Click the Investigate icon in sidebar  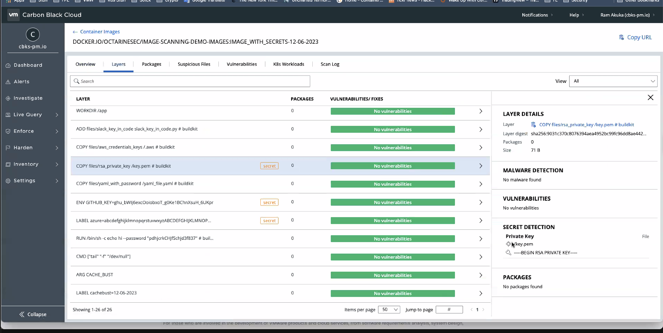pos(8,98)
